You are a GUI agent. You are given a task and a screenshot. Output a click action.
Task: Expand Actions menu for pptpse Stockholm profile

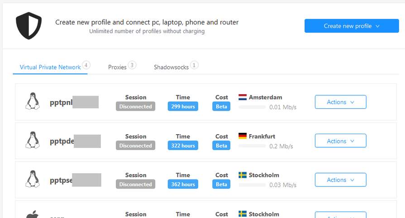[340, 180]
